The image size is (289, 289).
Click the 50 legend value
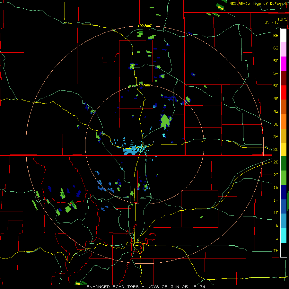[x=276, y=86]
